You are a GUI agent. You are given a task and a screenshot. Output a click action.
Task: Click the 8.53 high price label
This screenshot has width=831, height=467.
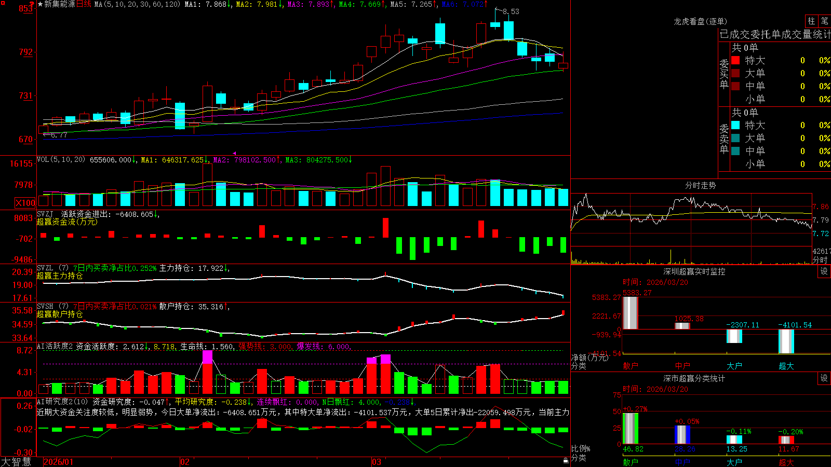coord(511,11)
